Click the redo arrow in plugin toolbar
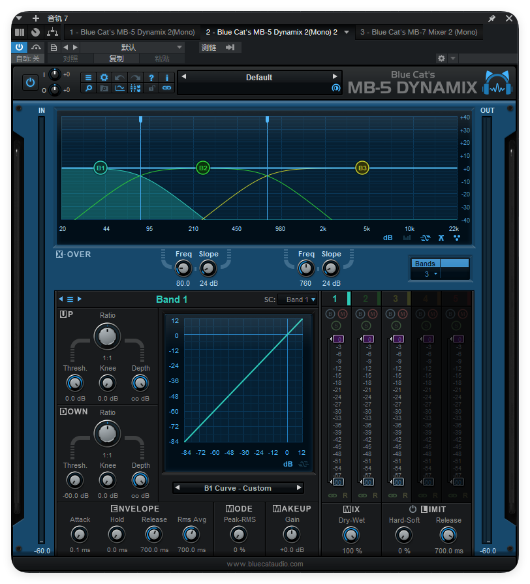This screenshot has width=530, height=584. [136, 78]
